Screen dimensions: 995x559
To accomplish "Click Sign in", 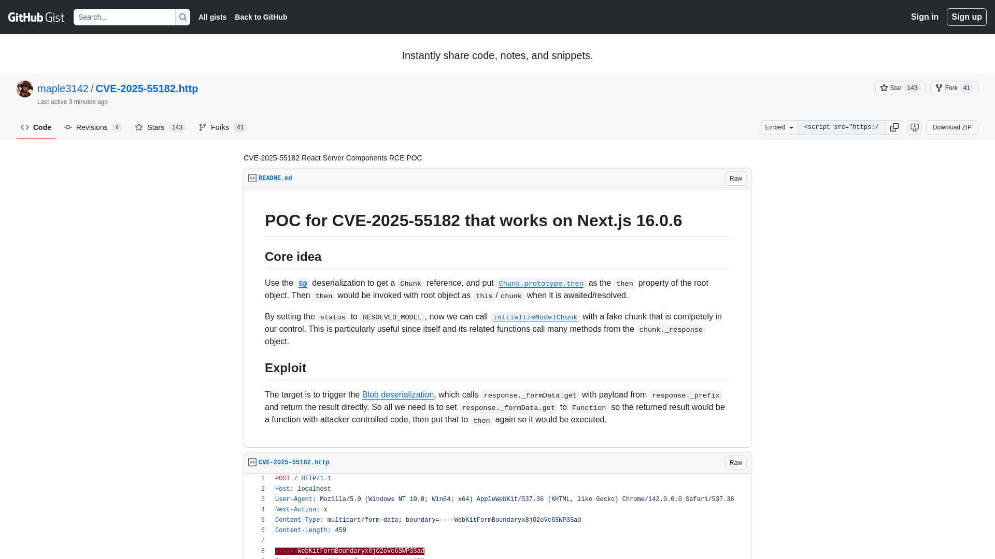I will click(x=925, y=17).
